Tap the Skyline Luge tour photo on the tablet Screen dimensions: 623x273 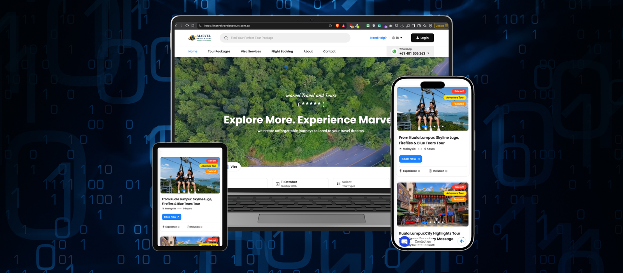tap(190, 175)
